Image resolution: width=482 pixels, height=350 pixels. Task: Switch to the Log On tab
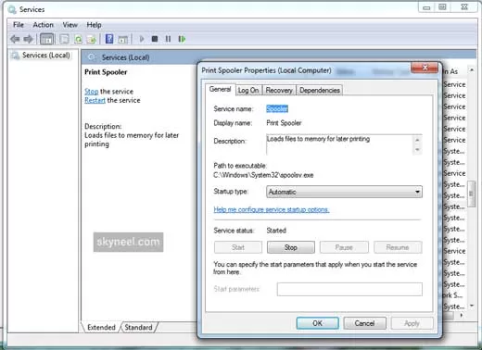pyautogui.click(x=248, y=90)
